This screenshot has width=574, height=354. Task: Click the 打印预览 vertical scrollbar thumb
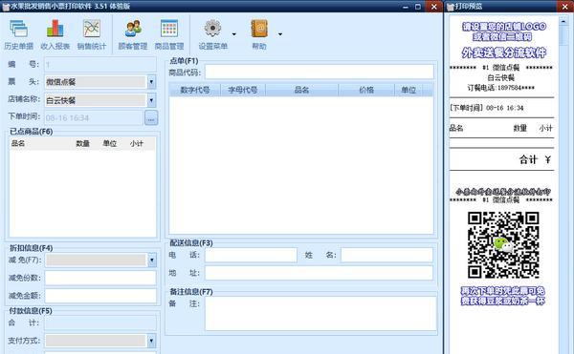pyautogui.click(x=563, y=35)
